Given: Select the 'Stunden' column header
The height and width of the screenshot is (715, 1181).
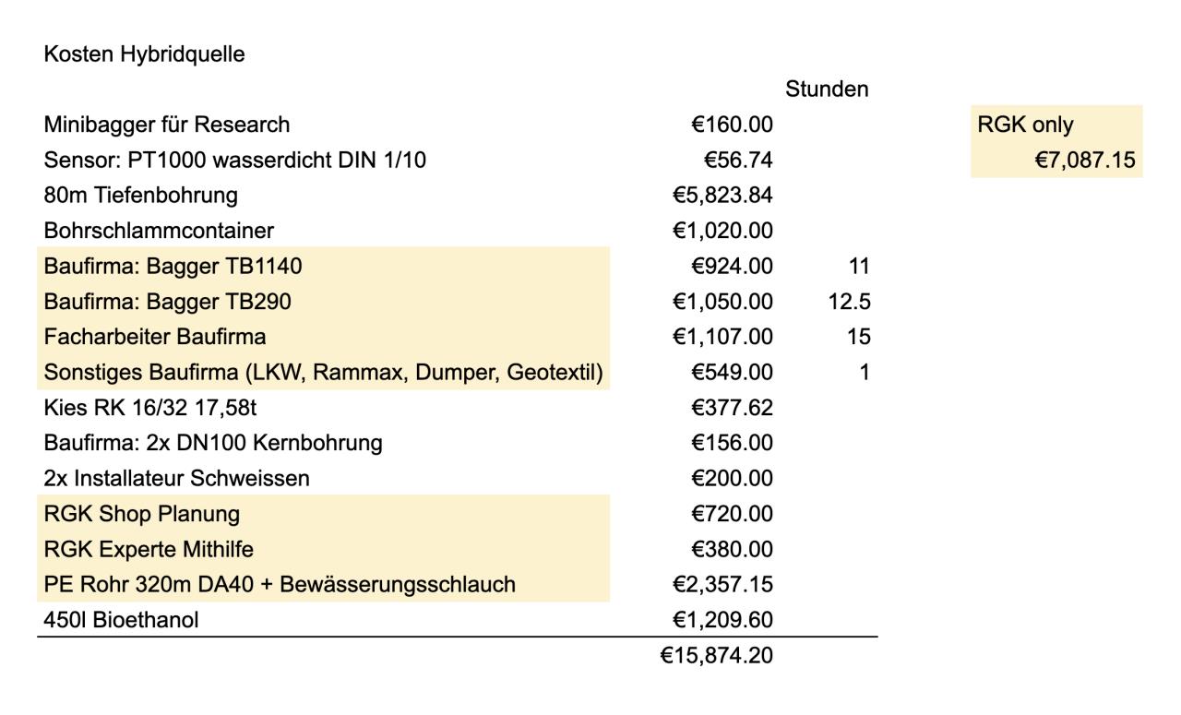Looking at the screenshot, I should point(827,89).
